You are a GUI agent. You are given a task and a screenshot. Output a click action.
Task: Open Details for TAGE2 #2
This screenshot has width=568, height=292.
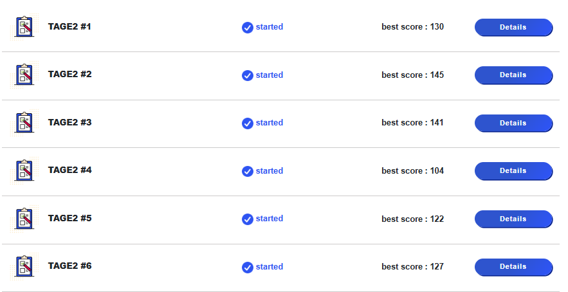(x=514, y=75)
